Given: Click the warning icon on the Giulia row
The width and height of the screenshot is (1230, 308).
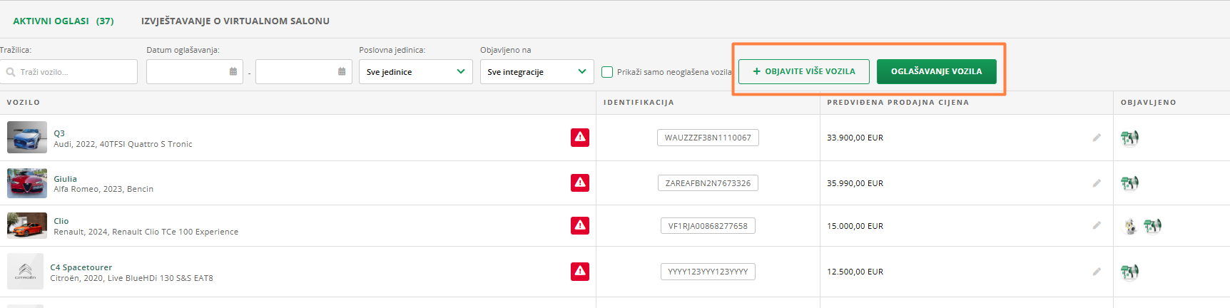Looking at the screenshot, I should pyautogui.click(x=579, y=183).
